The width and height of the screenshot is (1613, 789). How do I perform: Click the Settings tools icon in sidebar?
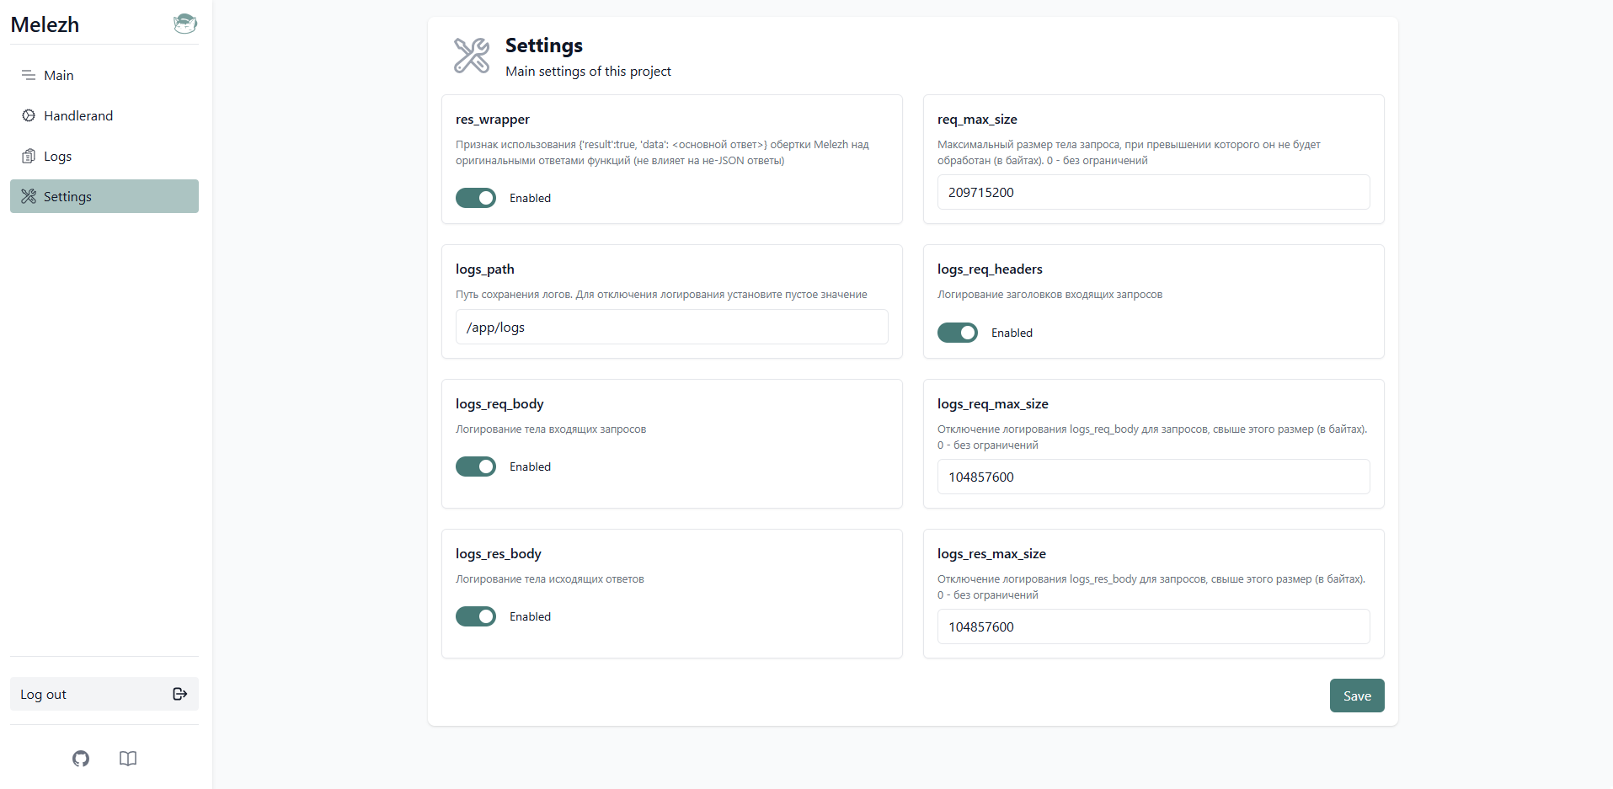[29, 196]
